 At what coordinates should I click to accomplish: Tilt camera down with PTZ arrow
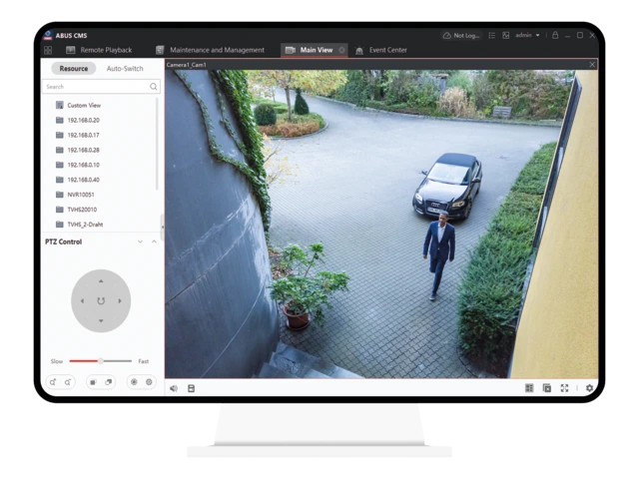coord(101,321)
